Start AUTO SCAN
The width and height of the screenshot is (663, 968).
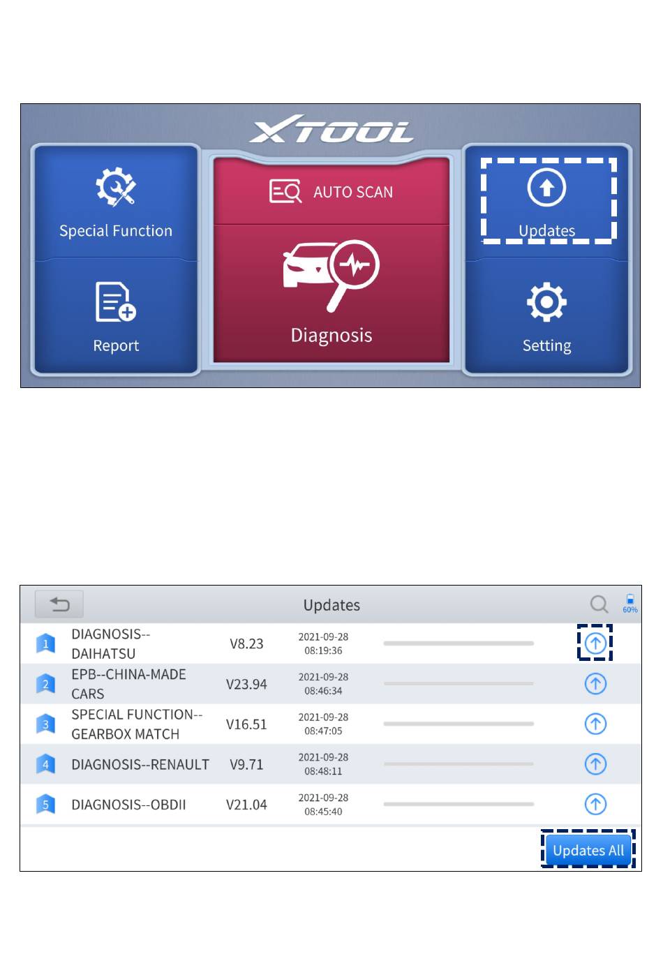tap(331, 191)
